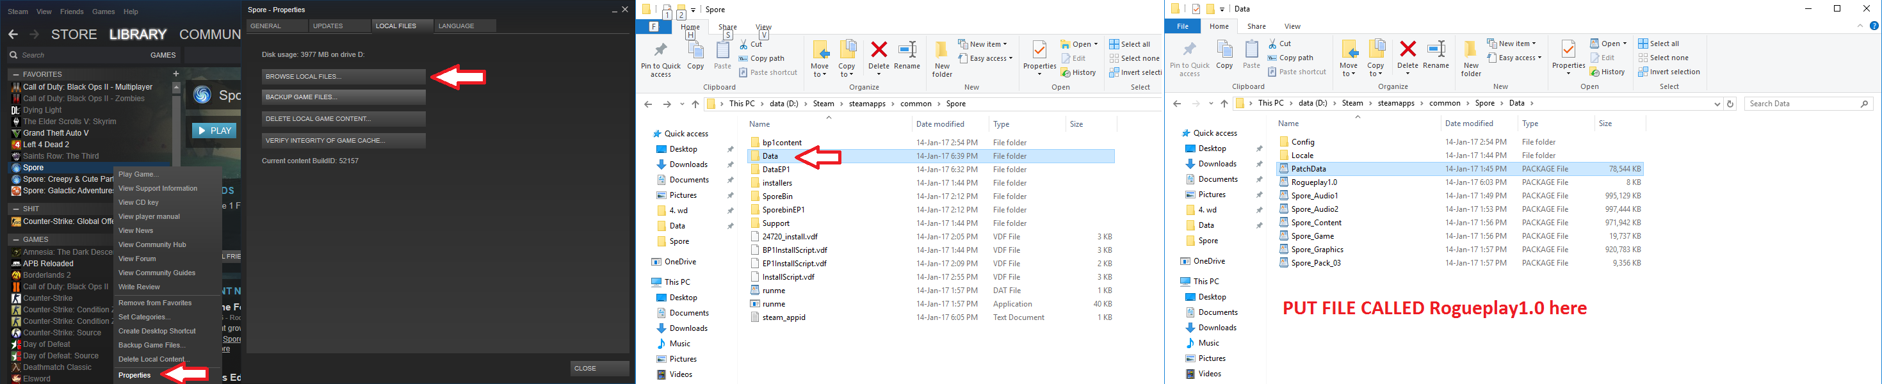
Task: Select Properties in Steam context menu
Action: click(x=134, y=375)
